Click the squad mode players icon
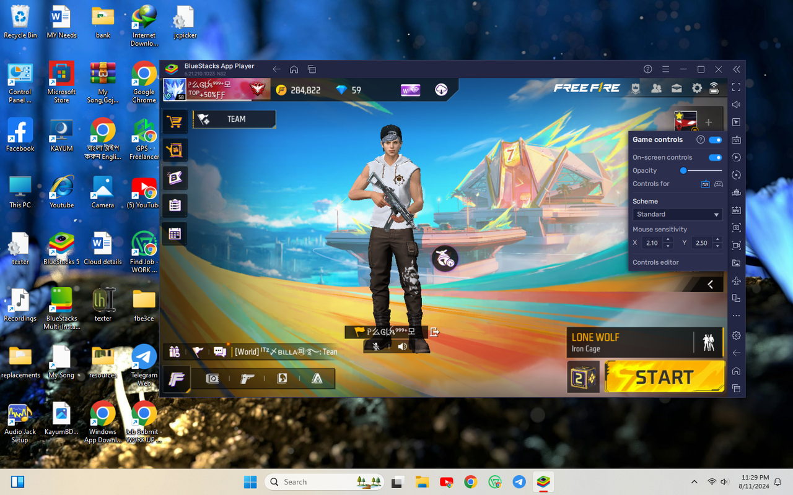793x495 pixels. (x=709, y=342)
